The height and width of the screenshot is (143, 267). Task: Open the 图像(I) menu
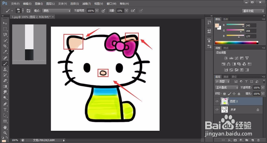click(x=39, y=3)
